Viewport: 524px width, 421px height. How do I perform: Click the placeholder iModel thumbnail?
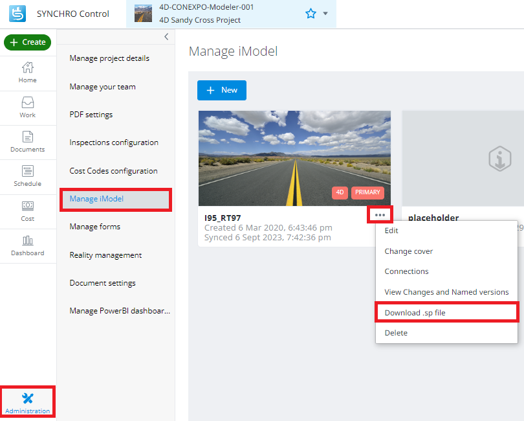(463, 158)
